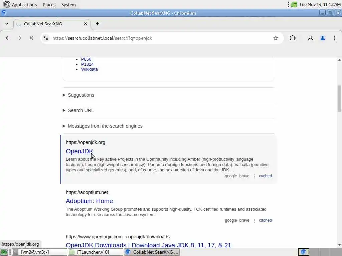Open the profile avatar icon
Image resolution: width=342 pixels, height=256 pixels.
click(323, 38)
